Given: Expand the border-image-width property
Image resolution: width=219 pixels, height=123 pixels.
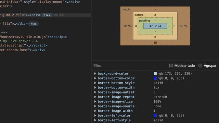Looking at the screenshot, I should pyautogui.click(x=95, y=111).
